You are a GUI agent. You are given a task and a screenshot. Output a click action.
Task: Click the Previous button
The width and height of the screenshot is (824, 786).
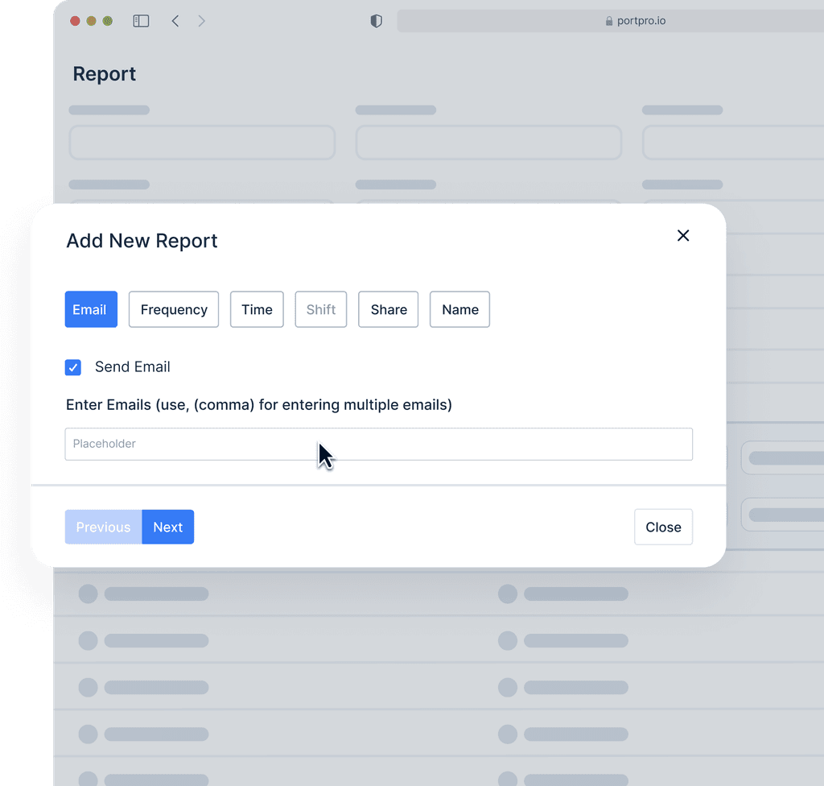tap(103, 527)
